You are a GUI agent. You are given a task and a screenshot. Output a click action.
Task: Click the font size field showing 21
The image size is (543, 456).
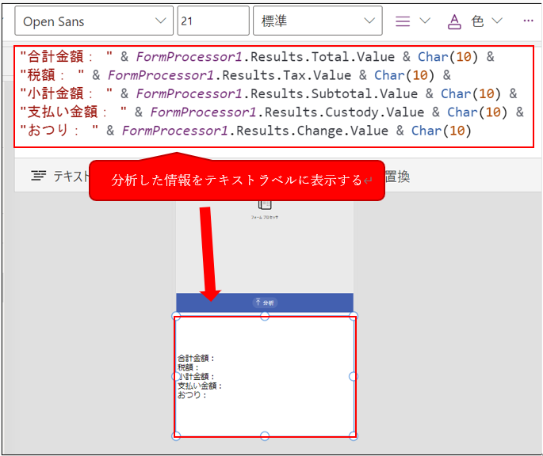pyautogui.click(x=212, y=21)
